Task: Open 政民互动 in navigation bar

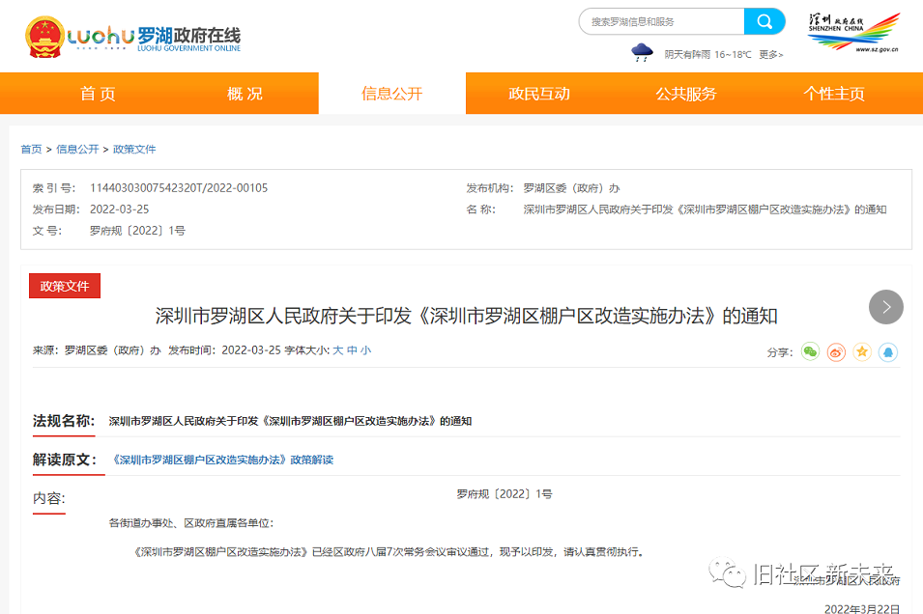Action: pos(539,94)
